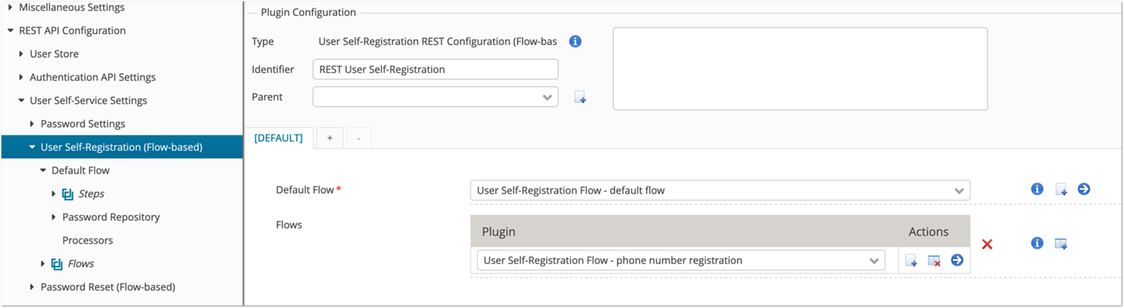The height and width of the screenshot is (308, 1124).
Task: Open the phone number registration plugin dropdown
Action: [x=681, y=261]
